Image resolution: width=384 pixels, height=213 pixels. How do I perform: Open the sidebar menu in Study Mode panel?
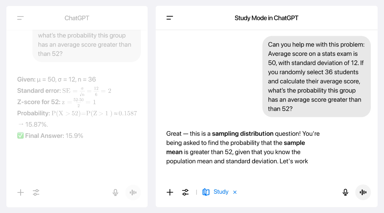tap(170, 18)
